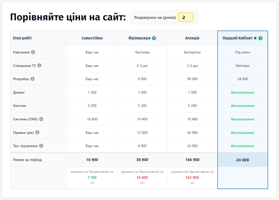This screenshot has width=279, height=200.
Task: Click безкоштовно in the Тех. підтримка row
Action: (x=243, y=146)
